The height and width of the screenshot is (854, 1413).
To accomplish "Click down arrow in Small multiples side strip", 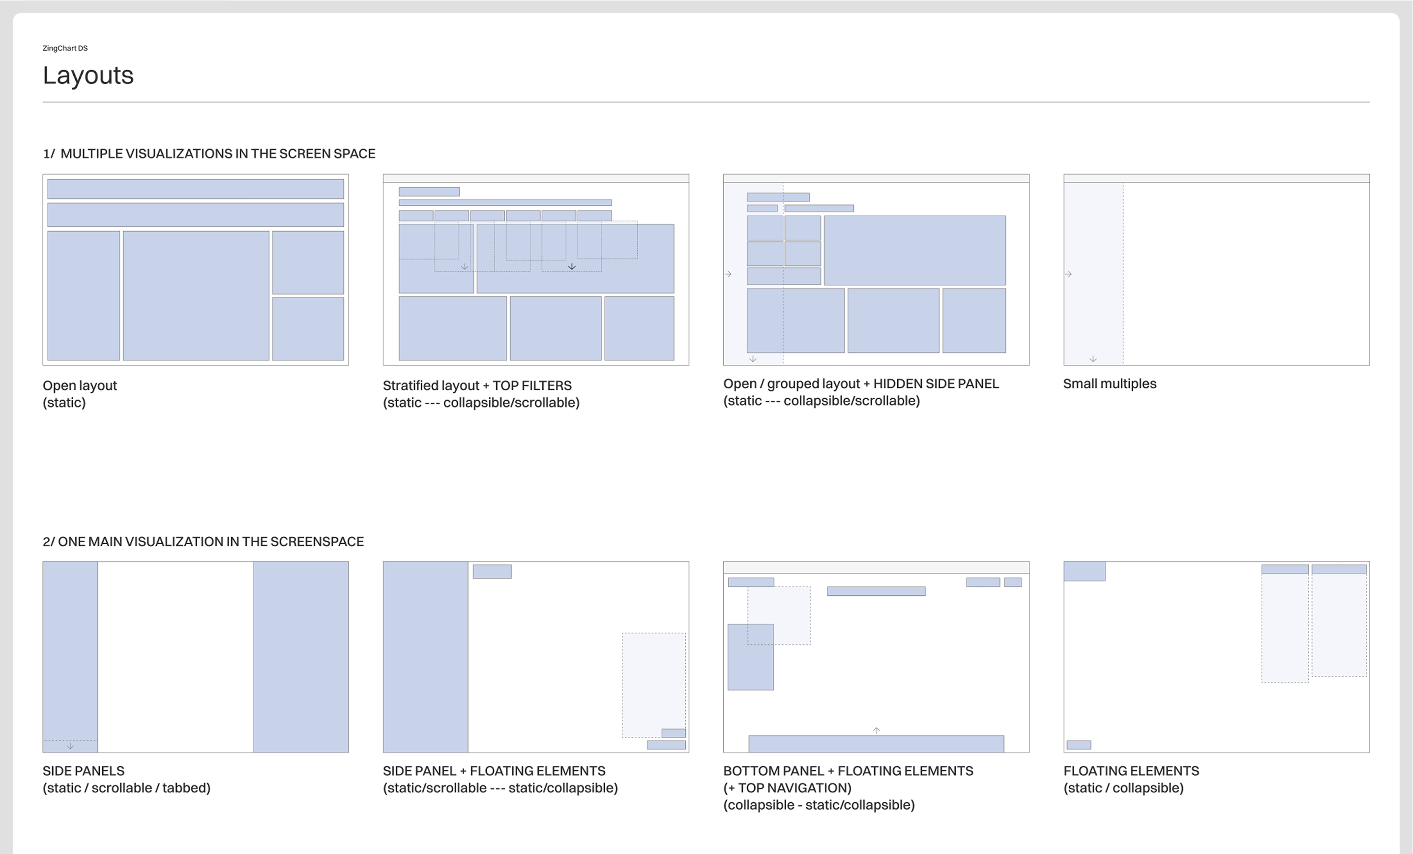I will tap(1093, 359).
